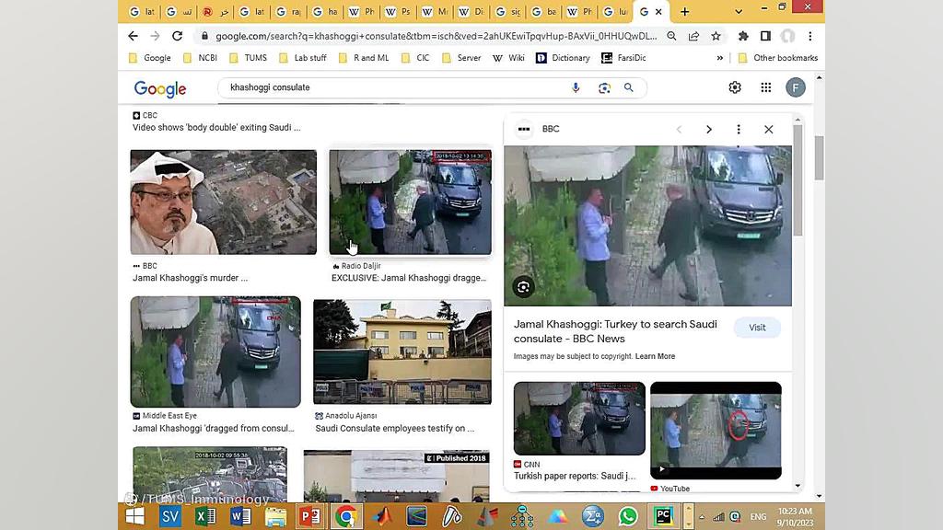Click the voice search microphone icon

576,87
